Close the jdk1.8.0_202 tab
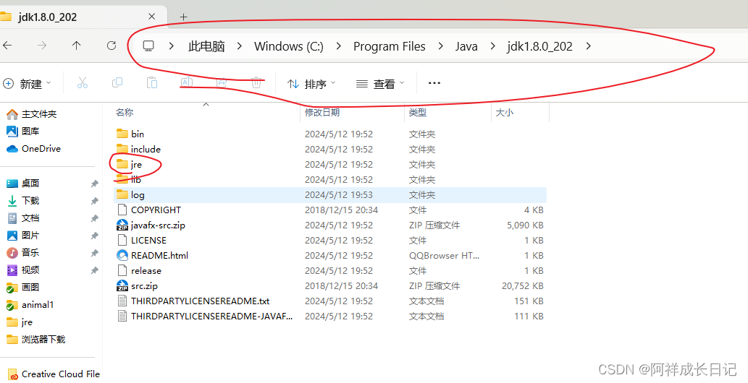Image resolution: width=748 pixels, height=383 pixels. pyautogui.click(x=151, y=17)
